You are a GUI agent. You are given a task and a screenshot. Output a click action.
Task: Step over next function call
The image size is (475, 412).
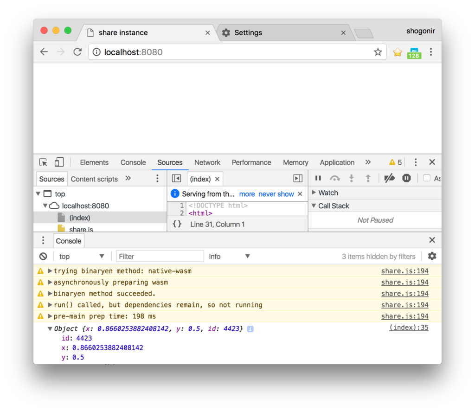click(335, 178)
